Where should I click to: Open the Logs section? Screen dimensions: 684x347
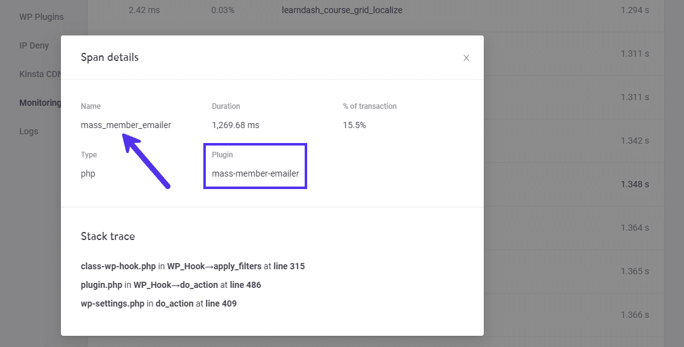[x=29, y=131]
